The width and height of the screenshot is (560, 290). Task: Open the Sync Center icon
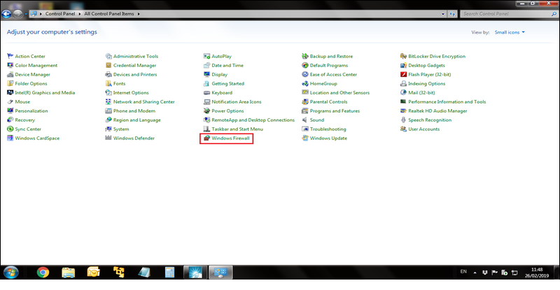tap(10, 129)
